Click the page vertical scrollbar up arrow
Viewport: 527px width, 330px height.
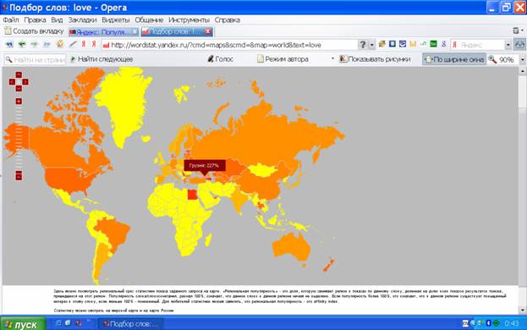click(x=522, y=70)
